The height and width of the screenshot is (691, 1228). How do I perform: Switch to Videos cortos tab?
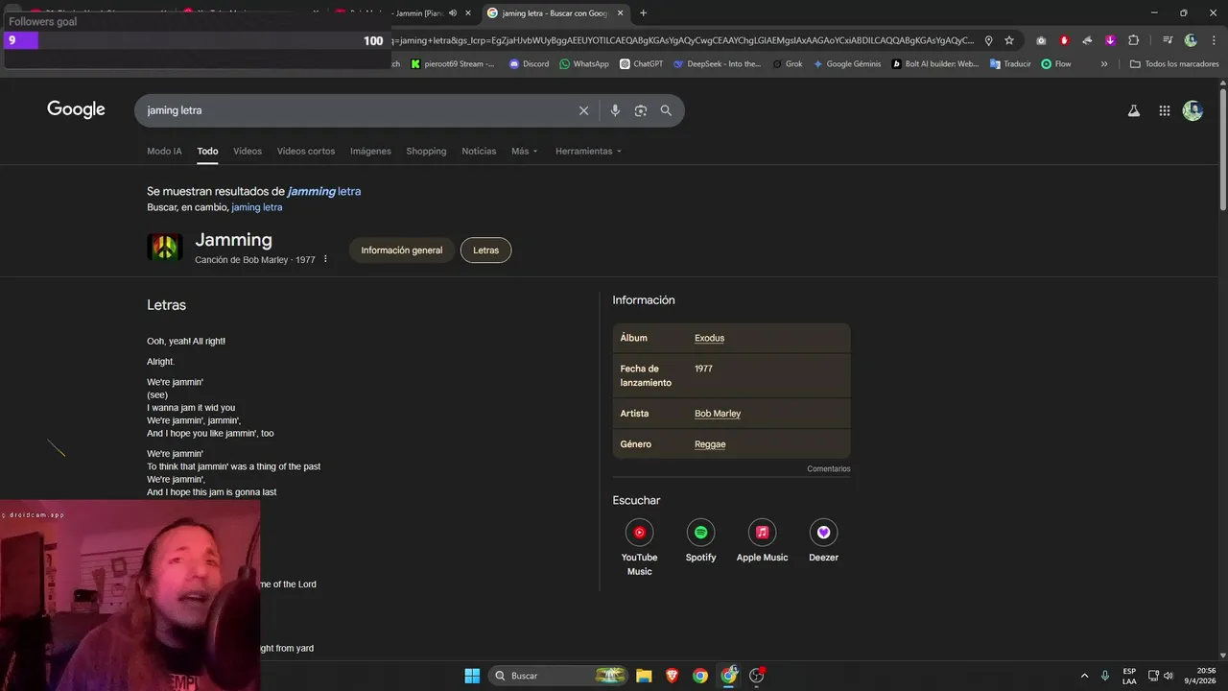pyautogui.click(x=306, y=151)
